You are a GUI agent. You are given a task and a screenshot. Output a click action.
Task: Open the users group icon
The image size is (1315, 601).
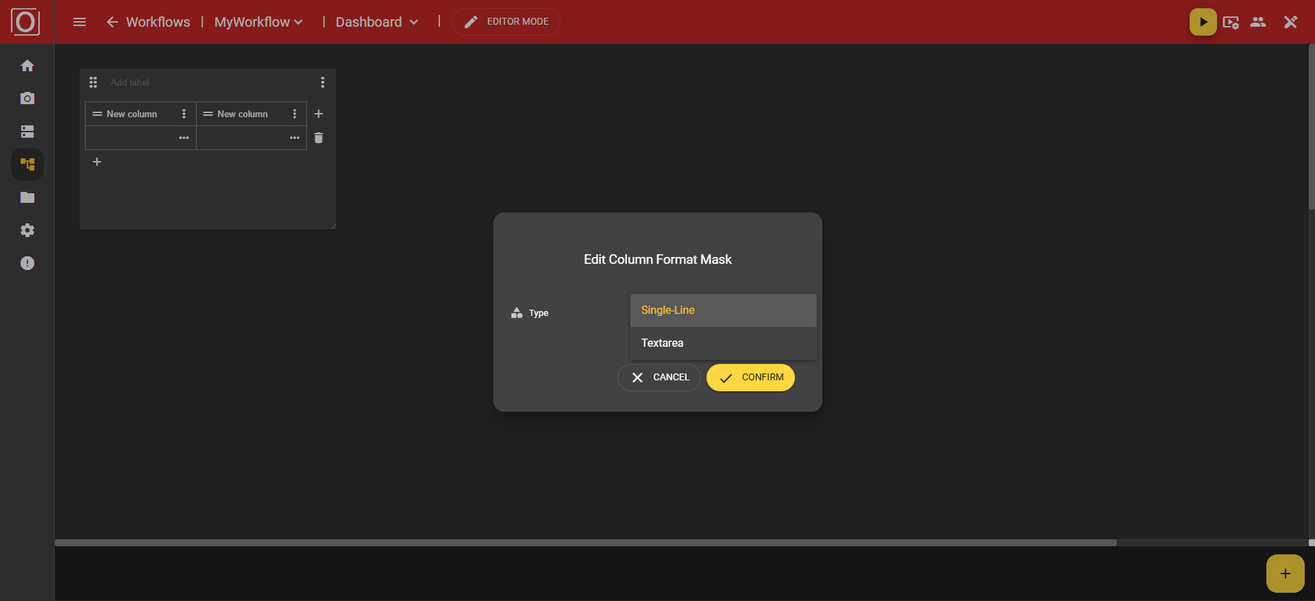click(1257, 22)
